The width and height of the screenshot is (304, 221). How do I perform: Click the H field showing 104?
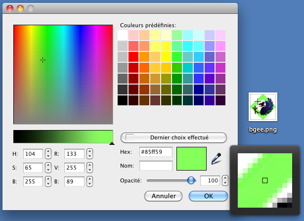33,154
